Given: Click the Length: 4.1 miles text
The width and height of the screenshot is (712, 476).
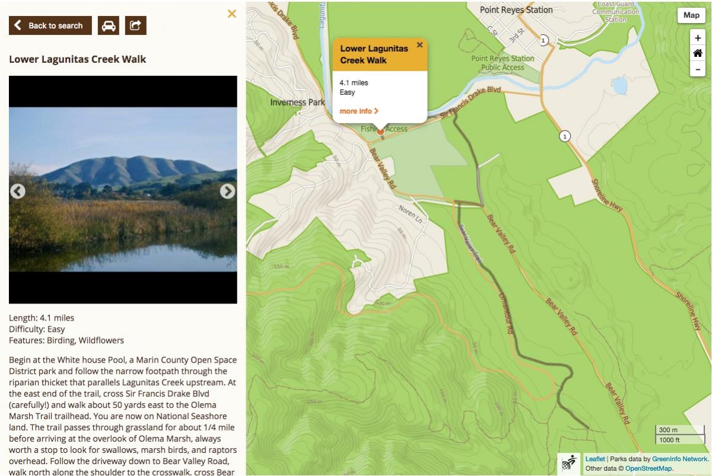Looking at the screenshot, I should pyautogui.click(x=42, y=318).
